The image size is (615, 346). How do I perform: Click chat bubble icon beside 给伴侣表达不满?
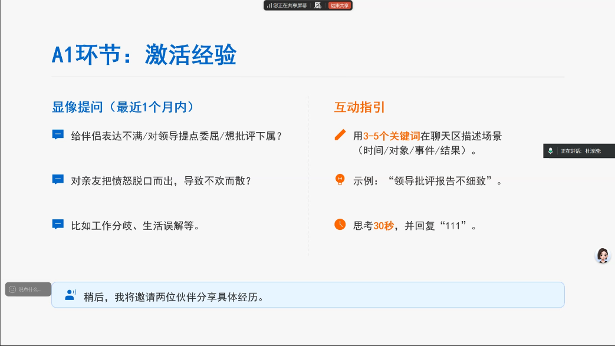tap(58, 135)
